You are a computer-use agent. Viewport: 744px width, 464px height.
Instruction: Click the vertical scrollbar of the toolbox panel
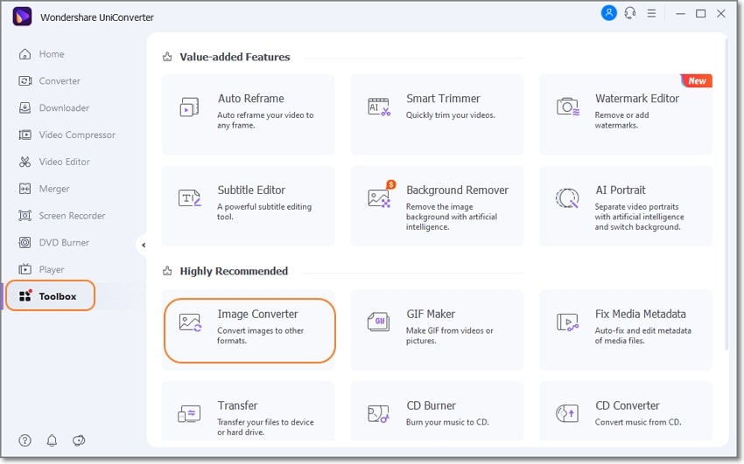pos(726,194)
